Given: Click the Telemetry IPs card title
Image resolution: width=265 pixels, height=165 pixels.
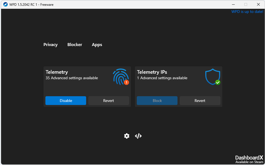Looking at the screenshot, I should pos(152,72).
